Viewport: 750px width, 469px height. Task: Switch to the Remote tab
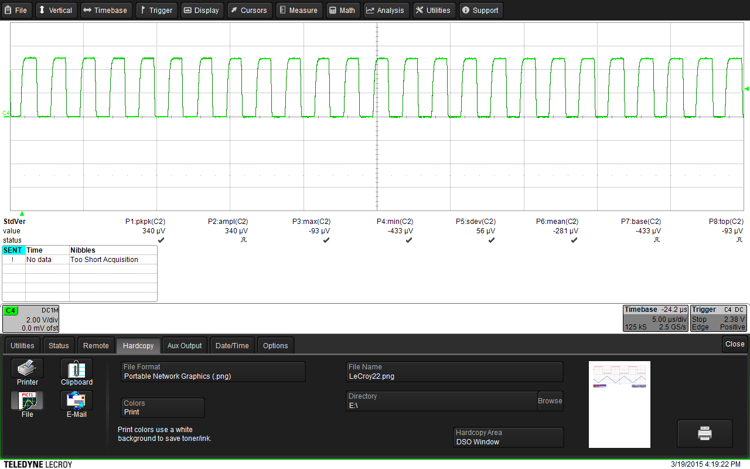96,345
